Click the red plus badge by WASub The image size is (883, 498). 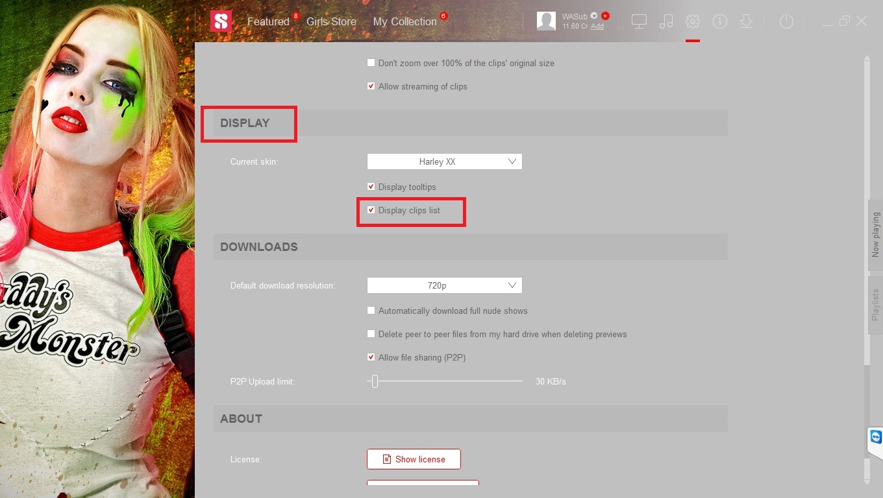click(605, 16)
